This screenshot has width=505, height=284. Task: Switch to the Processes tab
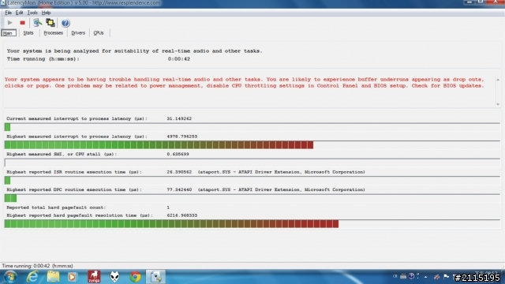coord(53,33)
